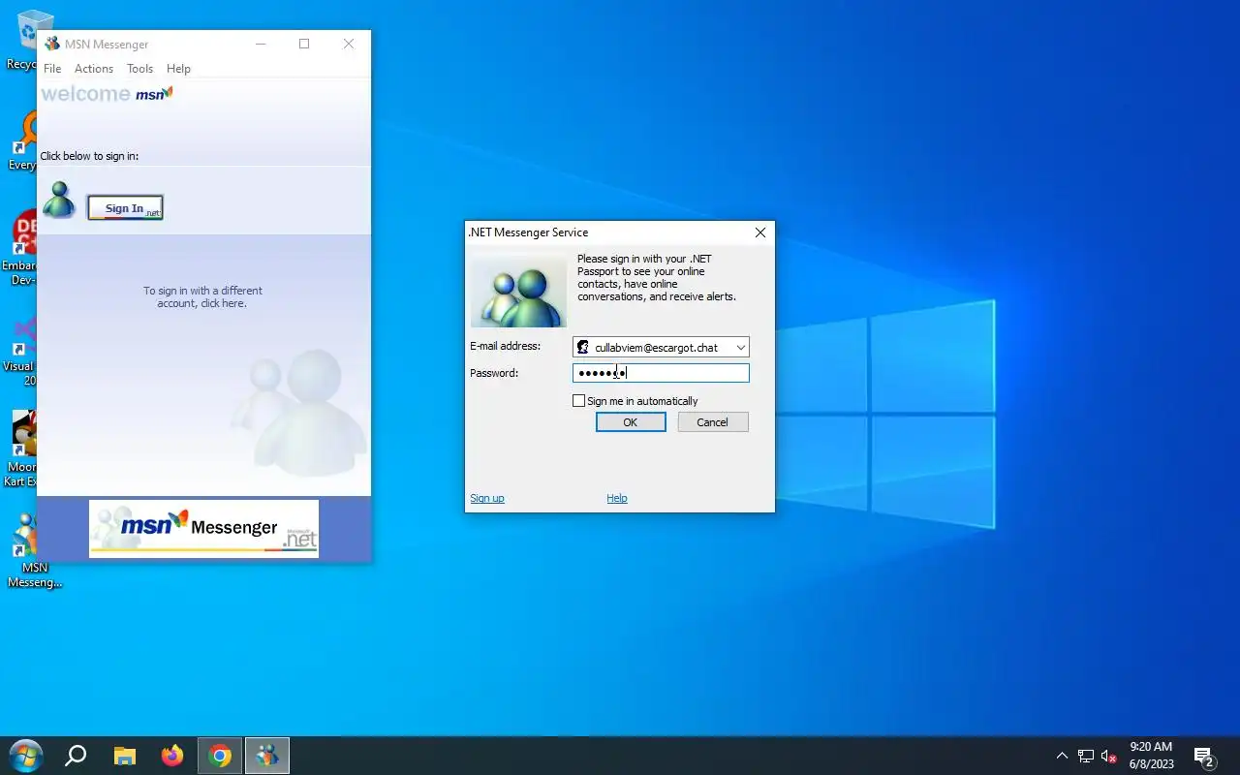Select the Everything desktop shortcut
The height and width of the screenshot is (775, 1240).
coord(23,141)
